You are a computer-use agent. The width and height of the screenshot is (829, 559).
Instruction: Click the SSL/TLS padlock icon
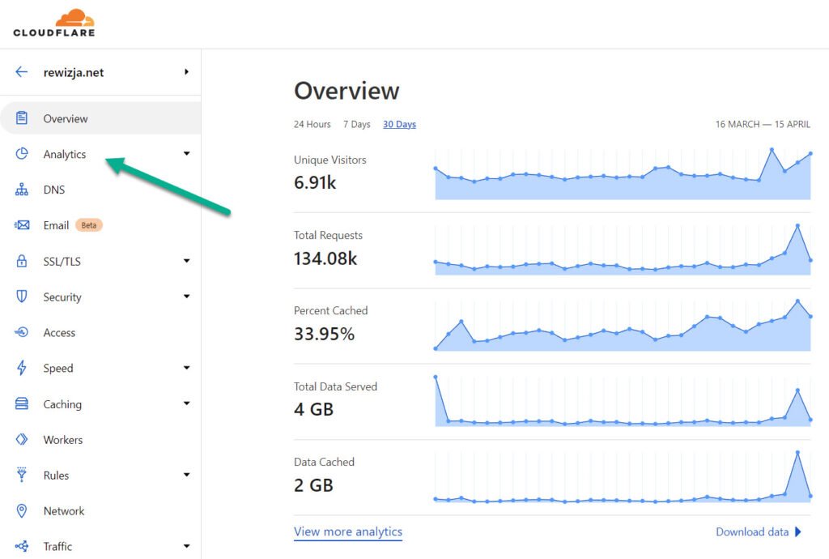point(22,261)
